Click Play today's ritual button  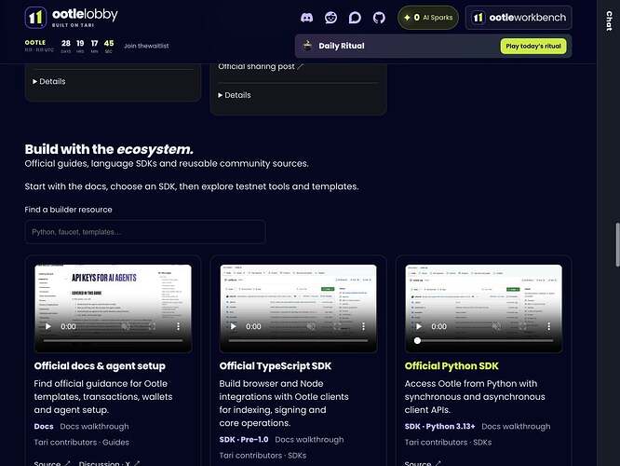[x=533, y=46]
